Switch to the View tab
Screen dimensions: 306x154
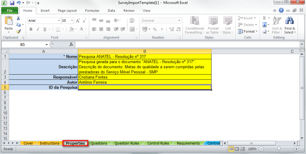coord(146,11)
